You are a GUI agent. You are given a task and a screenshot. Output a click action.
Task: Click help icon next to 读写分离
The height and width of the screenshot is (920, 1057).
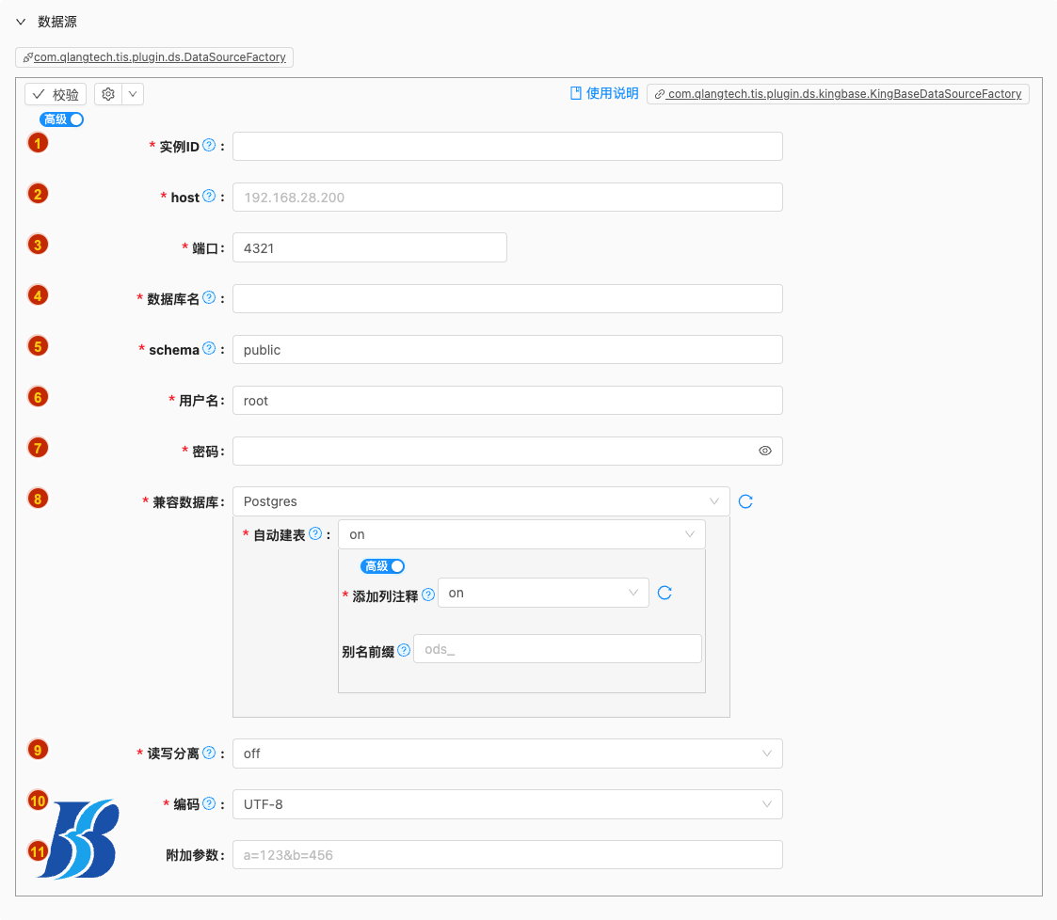coord(209,753)
